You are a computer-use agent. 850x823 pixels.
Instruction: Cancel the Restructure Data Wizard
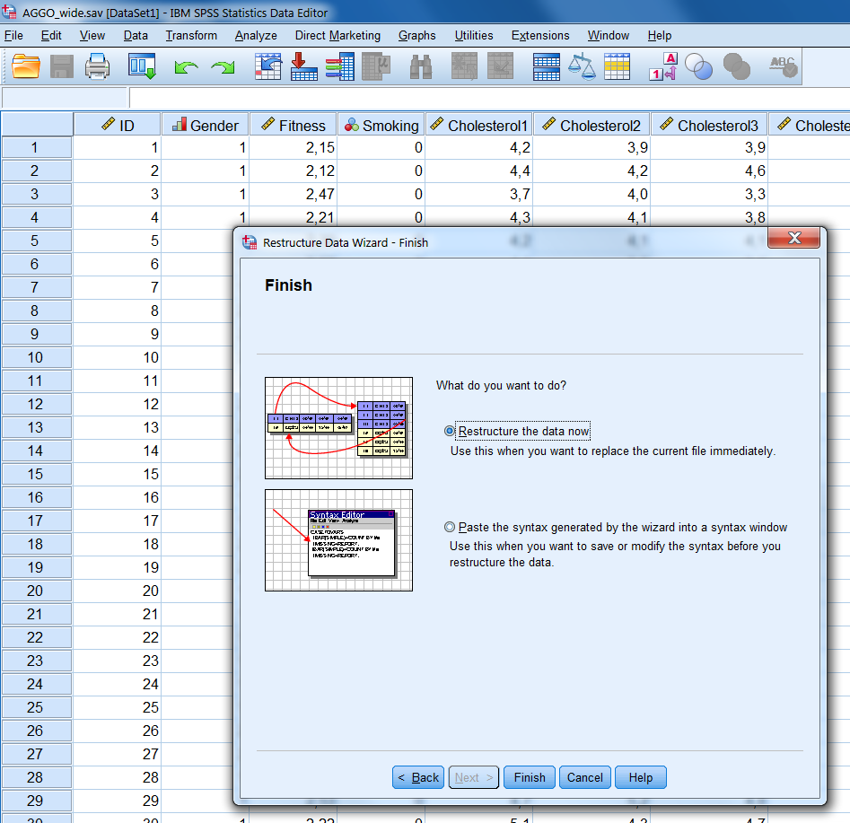(x=584, y=777)
